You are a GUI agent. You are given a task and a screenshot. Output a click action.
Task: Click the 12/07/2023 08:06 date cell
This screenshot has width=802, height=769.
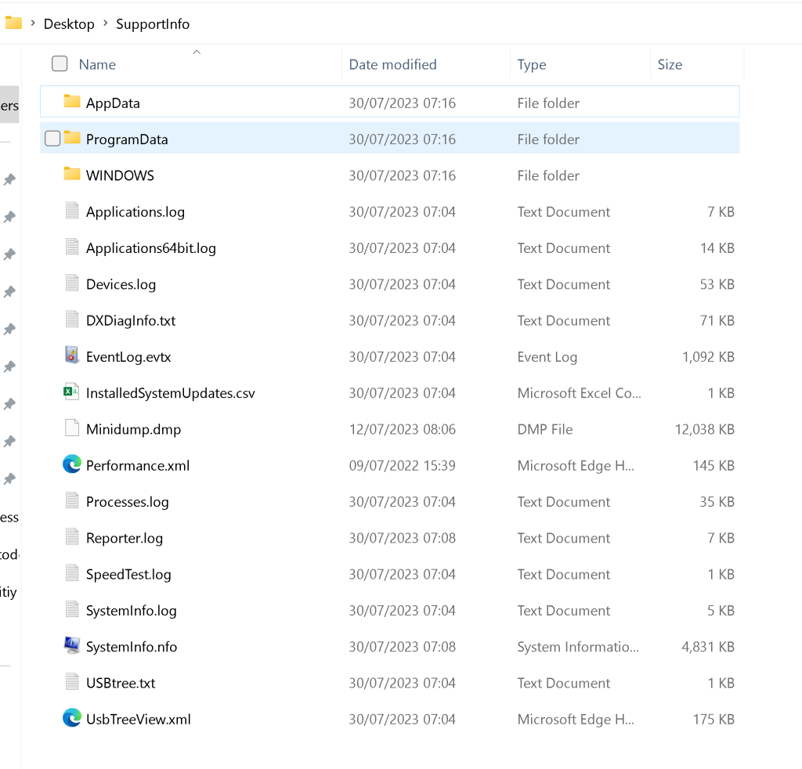(x=402, y=429)
